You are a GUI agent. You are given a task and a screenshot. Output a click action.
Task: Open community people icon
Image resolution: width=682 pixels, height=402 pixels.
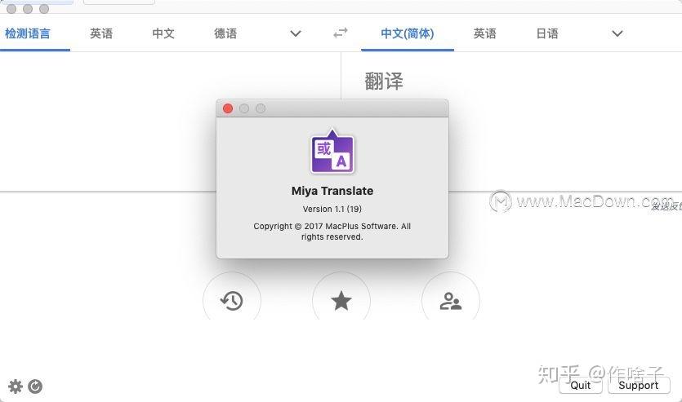click(x=451, y=300)
